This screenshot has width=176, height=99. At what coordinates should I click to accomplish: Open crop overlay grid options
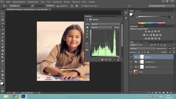(72, 6)
